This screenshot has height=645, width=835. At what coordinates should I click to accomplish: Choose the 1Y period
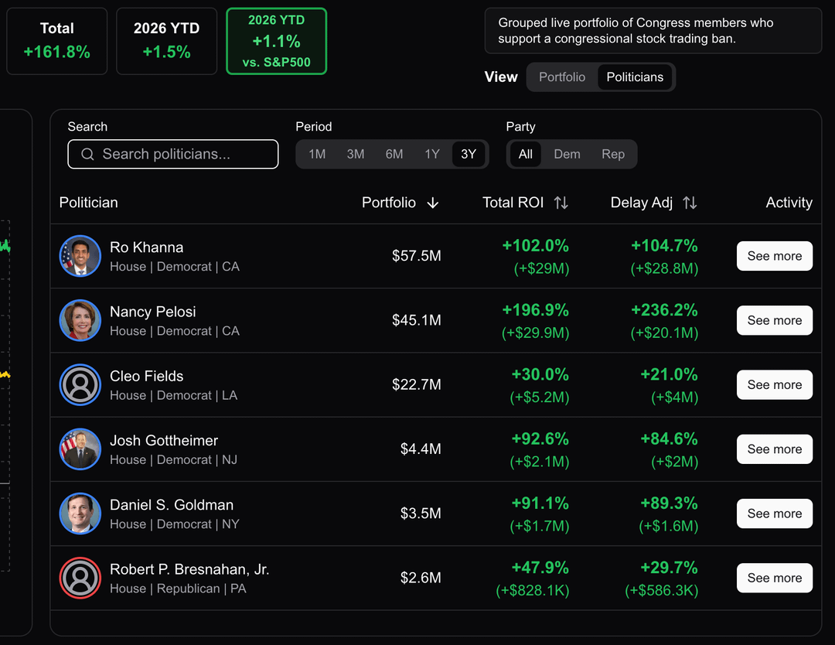coord(432,154)
